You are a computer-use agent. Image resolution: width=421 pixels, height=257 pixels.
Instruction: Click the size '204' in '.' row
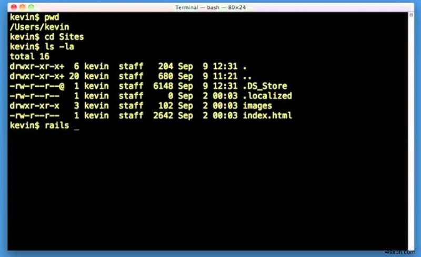(166, 66)
